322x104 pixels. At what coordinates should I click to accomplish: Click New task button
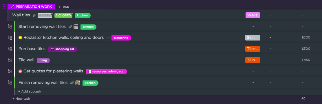pyautogui.click(x=21, y=99)
